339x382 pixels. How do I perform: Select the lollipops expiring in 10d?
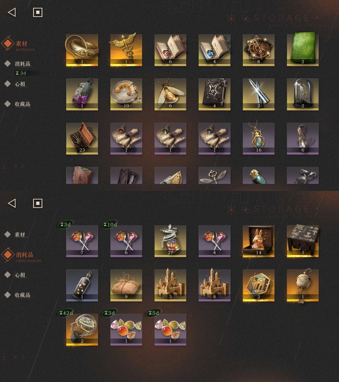[x=126, y=241]
